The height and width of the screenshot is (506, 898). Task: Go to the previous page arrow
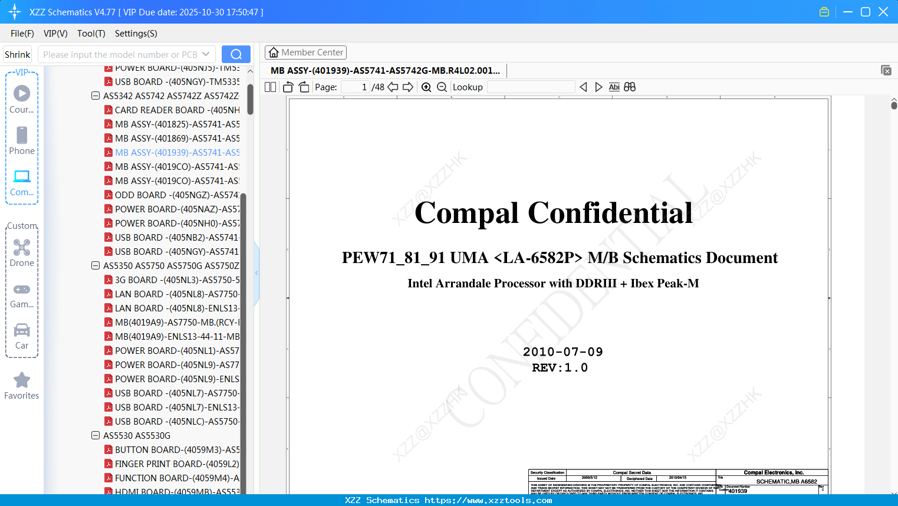click(393, 87)
